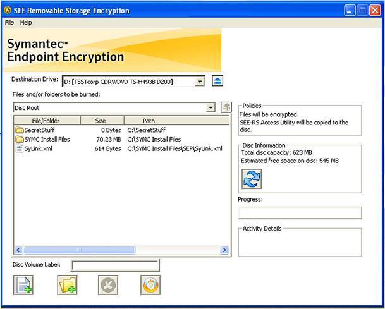
Task: Click the horizontal scrollbar thumb
Action: click(79, 250)
